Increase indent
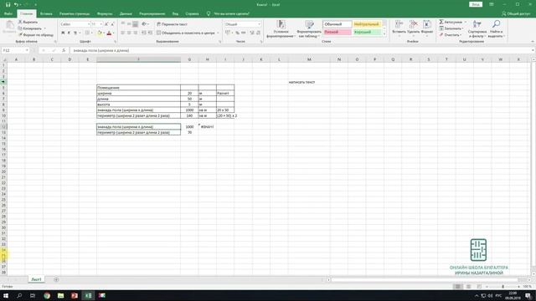 [x=150, y=33]
